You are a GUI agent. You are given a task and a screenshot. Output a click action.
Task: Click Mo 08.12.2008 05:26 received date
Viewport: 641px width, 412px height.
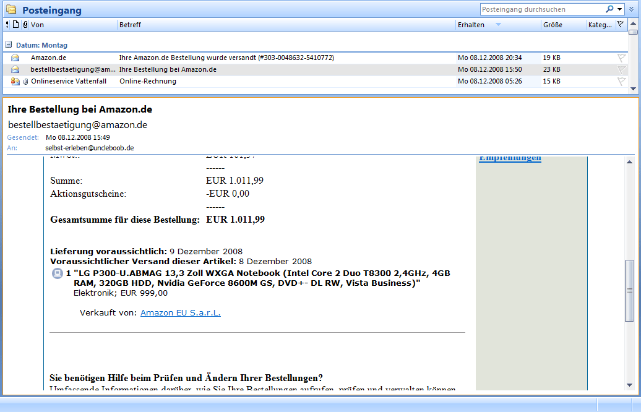pos(490,81)
